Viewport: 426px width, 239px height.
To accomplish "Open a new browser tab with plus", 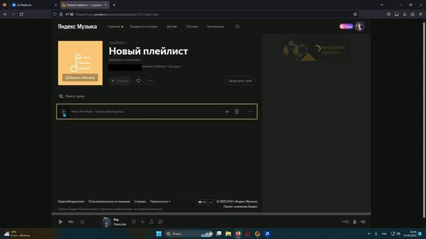I will tap(114, 5).
